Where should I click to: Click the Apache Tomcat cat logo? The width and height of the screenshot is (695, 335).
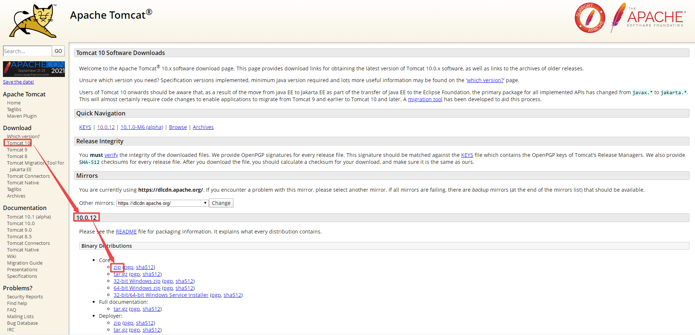[33, 21]
